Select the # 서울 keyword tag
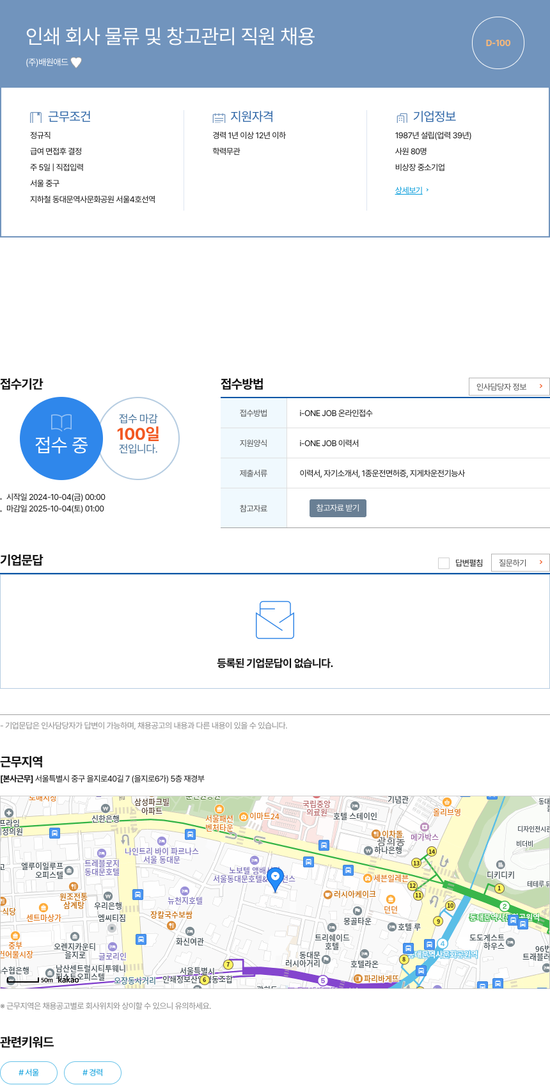Viewport: 550px width, 1085px height. tap(29, 1072)
